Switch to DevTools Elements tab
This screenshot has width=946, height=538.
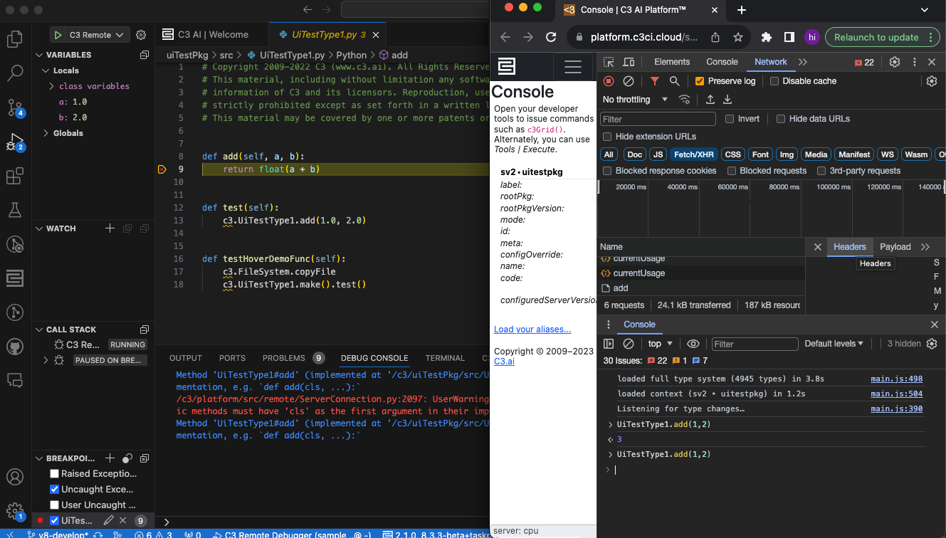pos(672,62)
